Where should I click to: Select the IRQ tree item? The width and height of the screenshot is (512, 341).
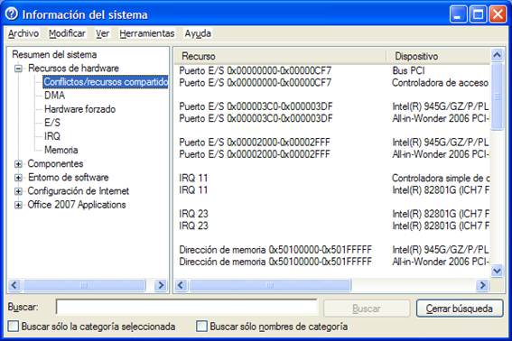coord(52,136)
